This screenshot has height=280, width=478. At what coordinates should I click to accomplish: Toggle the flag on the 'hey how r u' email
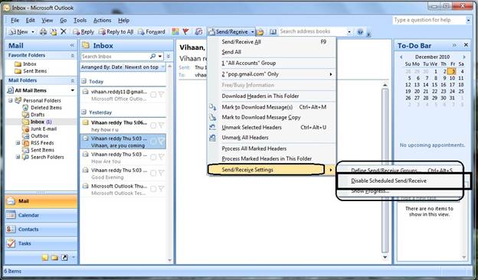coord(162,125)
